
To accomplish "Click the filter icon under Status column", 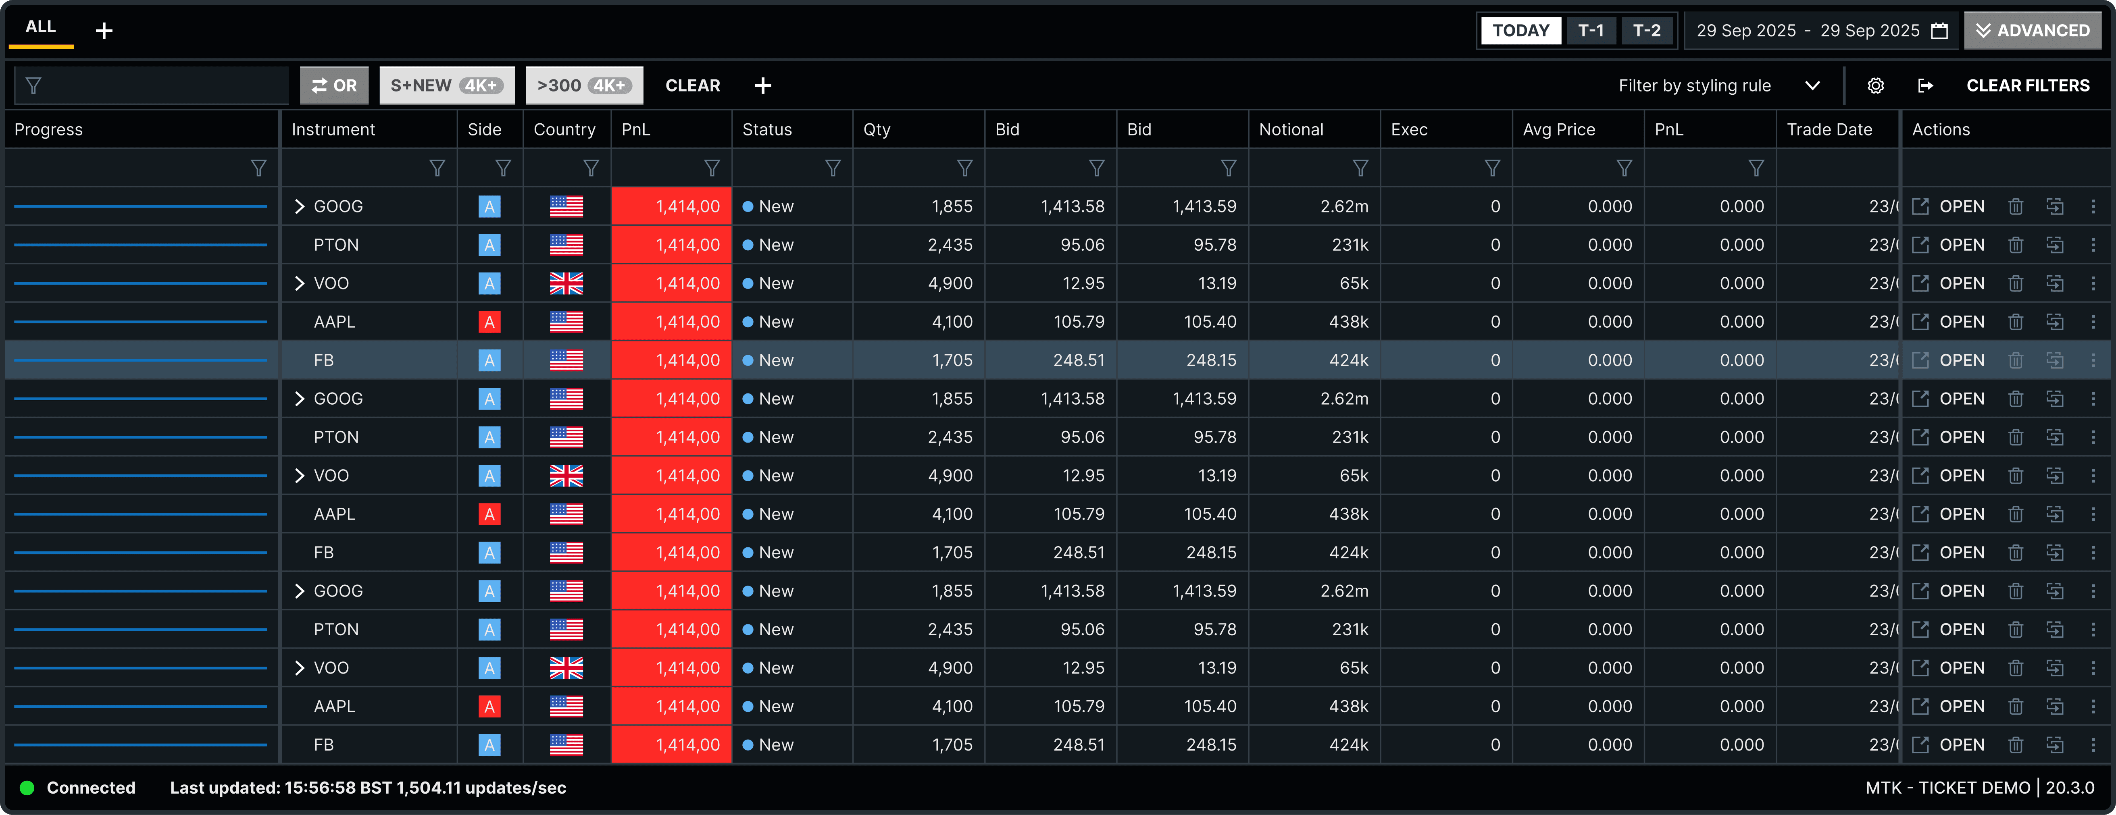I will click(832, 168).
